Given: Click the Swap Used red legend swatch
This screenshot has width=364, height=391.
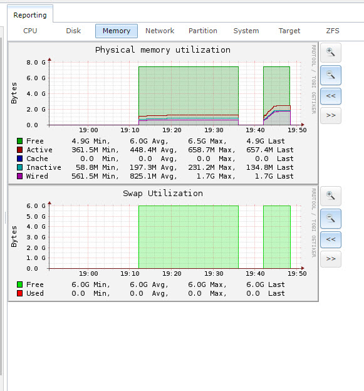Looking at the screenshot, I should 19,293.
